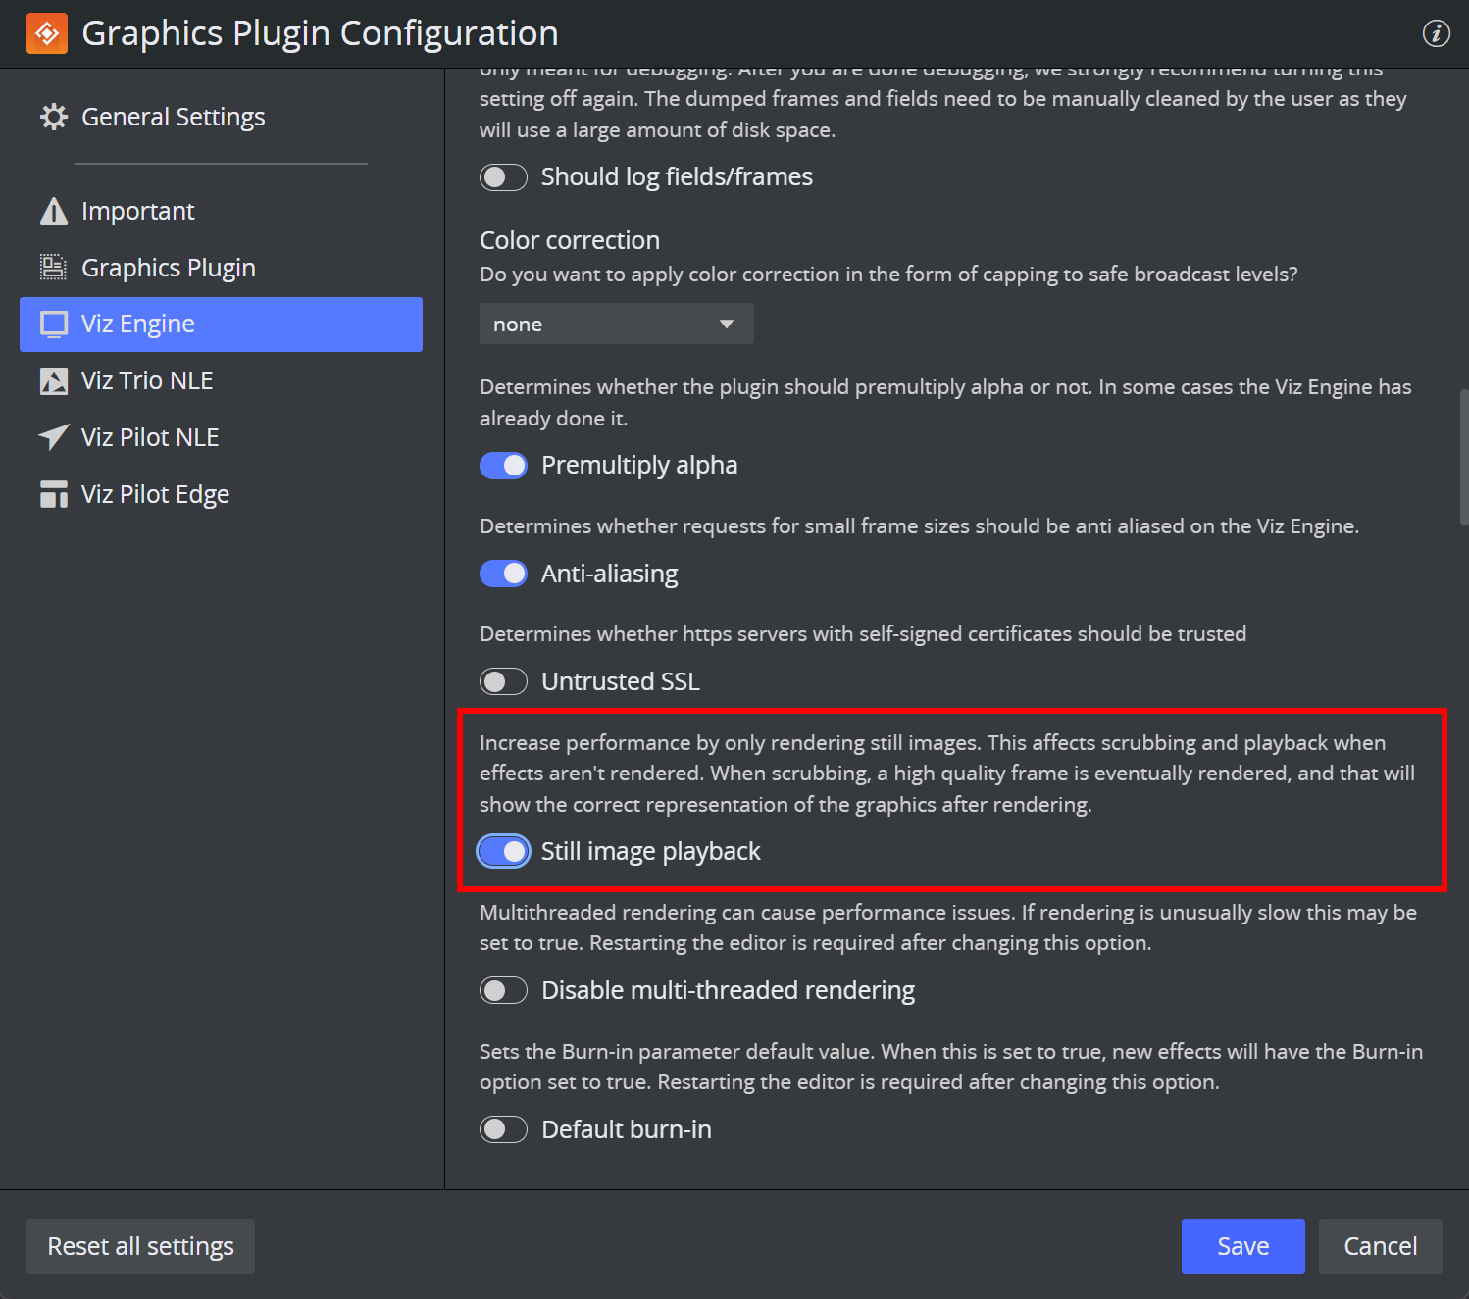Save the configuration changes
This screenshot has height=1299, width=1469.
[x=1242, y=1246]
